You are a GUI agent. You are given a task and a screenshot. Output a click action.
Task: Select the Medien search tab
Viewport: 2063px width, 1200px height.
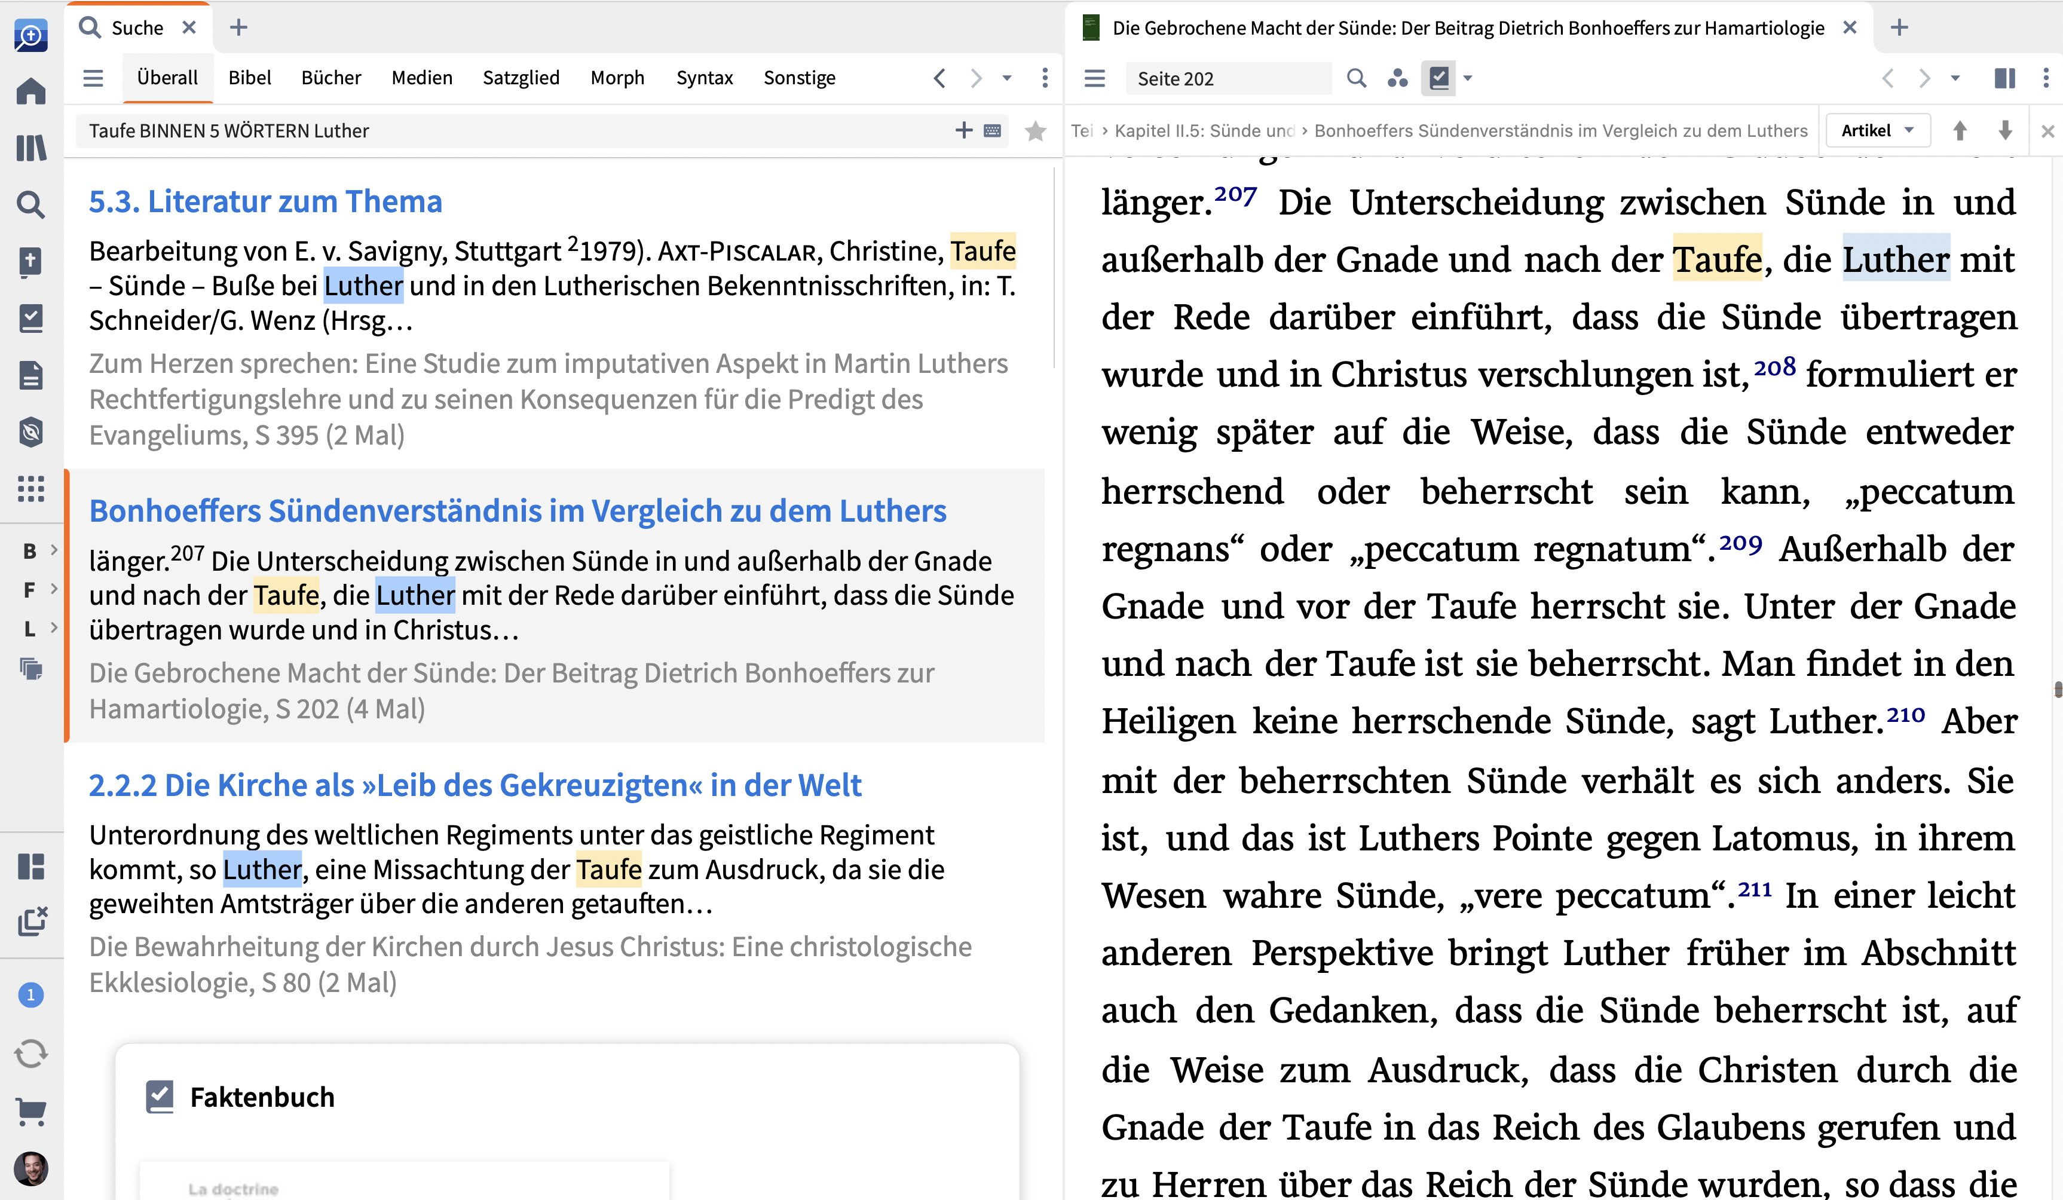pos(421,78)
